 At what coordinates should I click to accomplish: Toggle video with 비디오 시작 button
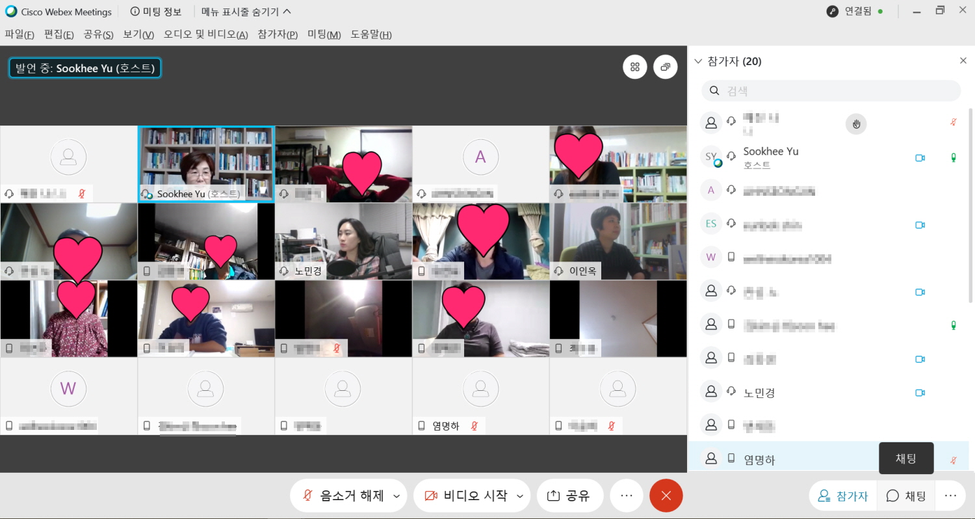point(466,496)
